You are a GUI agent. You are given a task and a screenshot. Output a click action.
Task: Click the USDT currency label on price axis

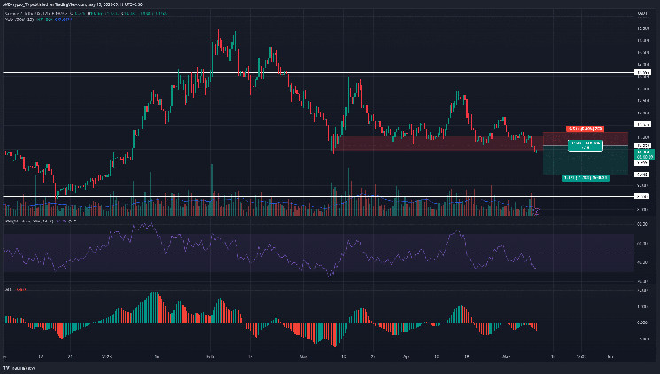point(643,12)
